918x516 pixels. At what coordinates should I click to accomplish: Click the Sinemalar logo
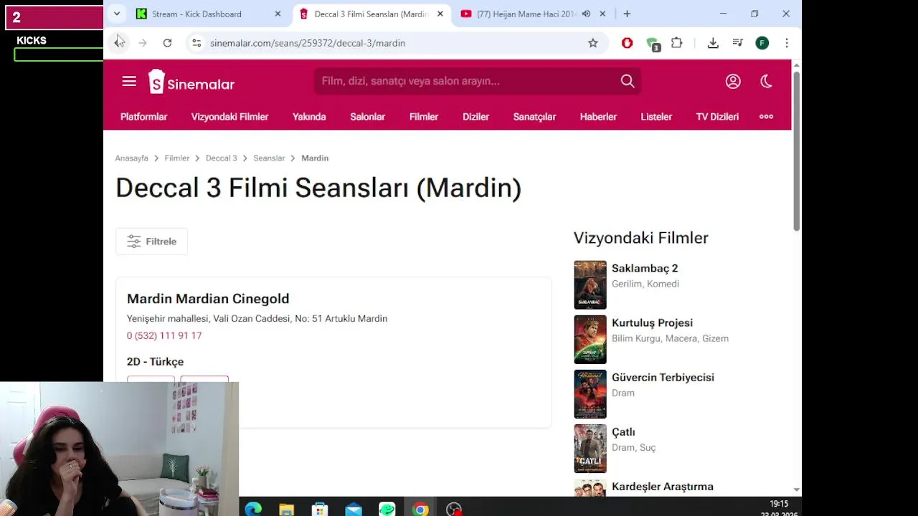(191, 82)
